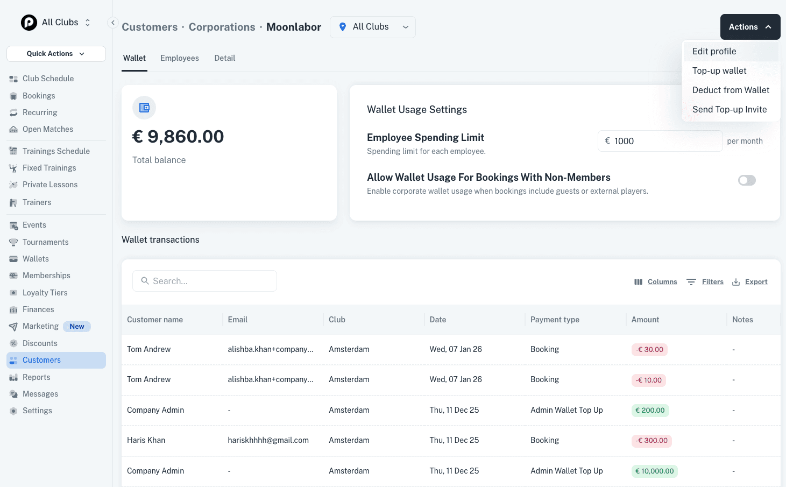The image size is (786, 487).
Task: Click the Settings gear icon
Action: point(13,411)
